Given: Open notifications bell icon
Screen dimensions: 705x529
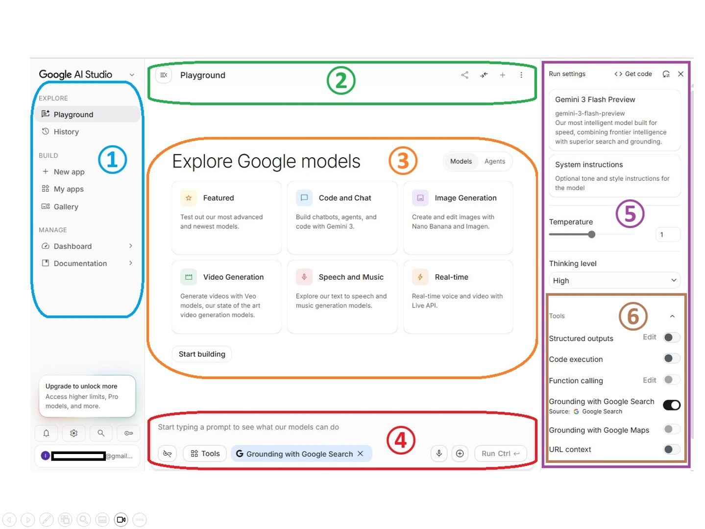Looking at the screenshot, I should click(x=46, y=433).
